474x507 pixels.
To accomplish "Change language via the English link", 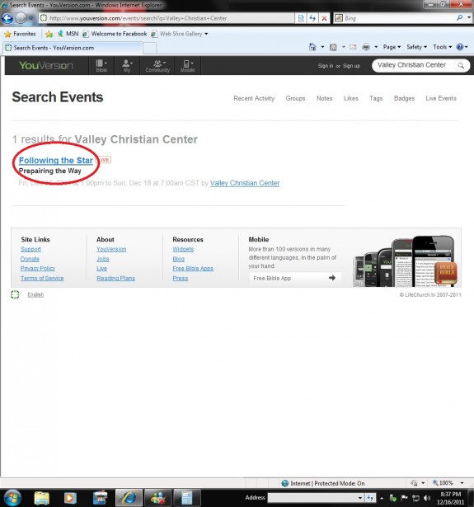I will click(x=35, y=294).
